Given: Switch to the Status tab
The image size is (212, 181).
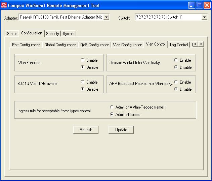Looking at the screenshot, I should (12, 34).
